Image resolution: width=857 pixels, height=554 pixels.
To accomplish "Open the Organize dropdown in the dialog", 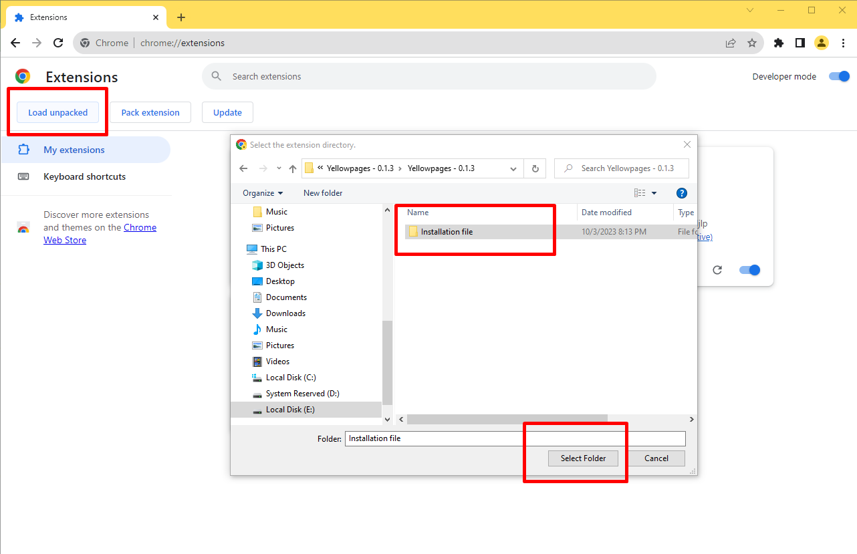I will (x=262, y=192).
